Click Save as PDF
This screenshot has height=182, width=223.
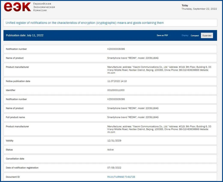(162, 36)
